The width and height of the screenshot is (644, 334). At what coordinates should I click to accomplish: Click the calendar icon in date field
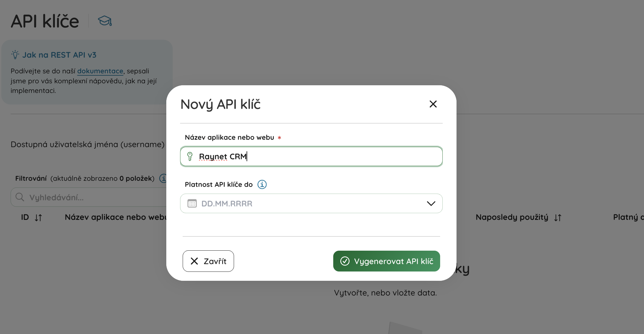[x=192, y=204]
